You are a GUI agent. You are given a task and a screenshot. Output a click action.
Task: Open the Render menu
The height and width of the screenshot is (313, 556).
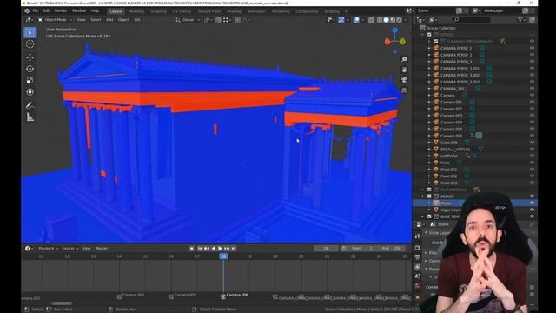(61, 10)
